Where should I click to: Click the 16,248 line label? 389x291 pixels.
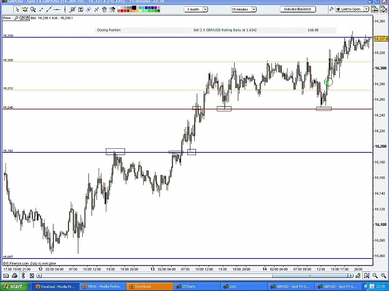click(x=8, y=107)
